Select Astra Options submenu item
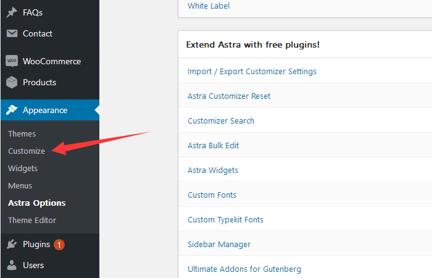432x278 pixels. [36, 203]
